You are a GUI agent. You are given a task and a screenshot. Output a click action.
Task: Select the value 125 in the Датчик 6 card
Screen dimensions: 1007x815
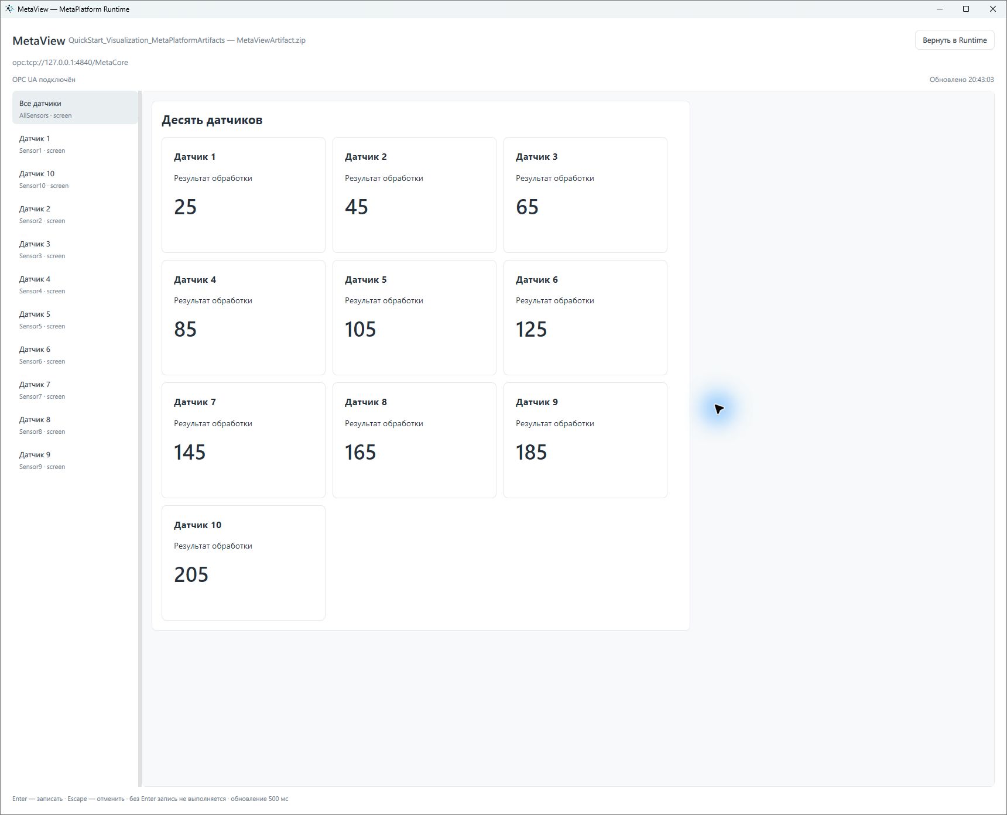[x=531, y=329]
